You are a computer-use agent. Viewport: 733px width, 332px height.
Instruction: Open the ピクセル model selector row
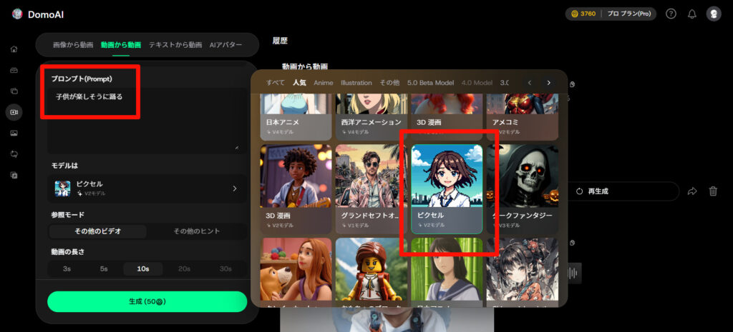pos(147,188)
